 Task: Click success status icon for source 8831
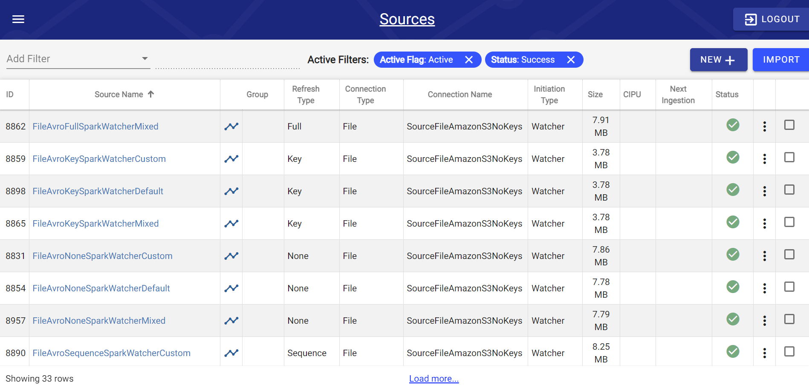(733, 254)
